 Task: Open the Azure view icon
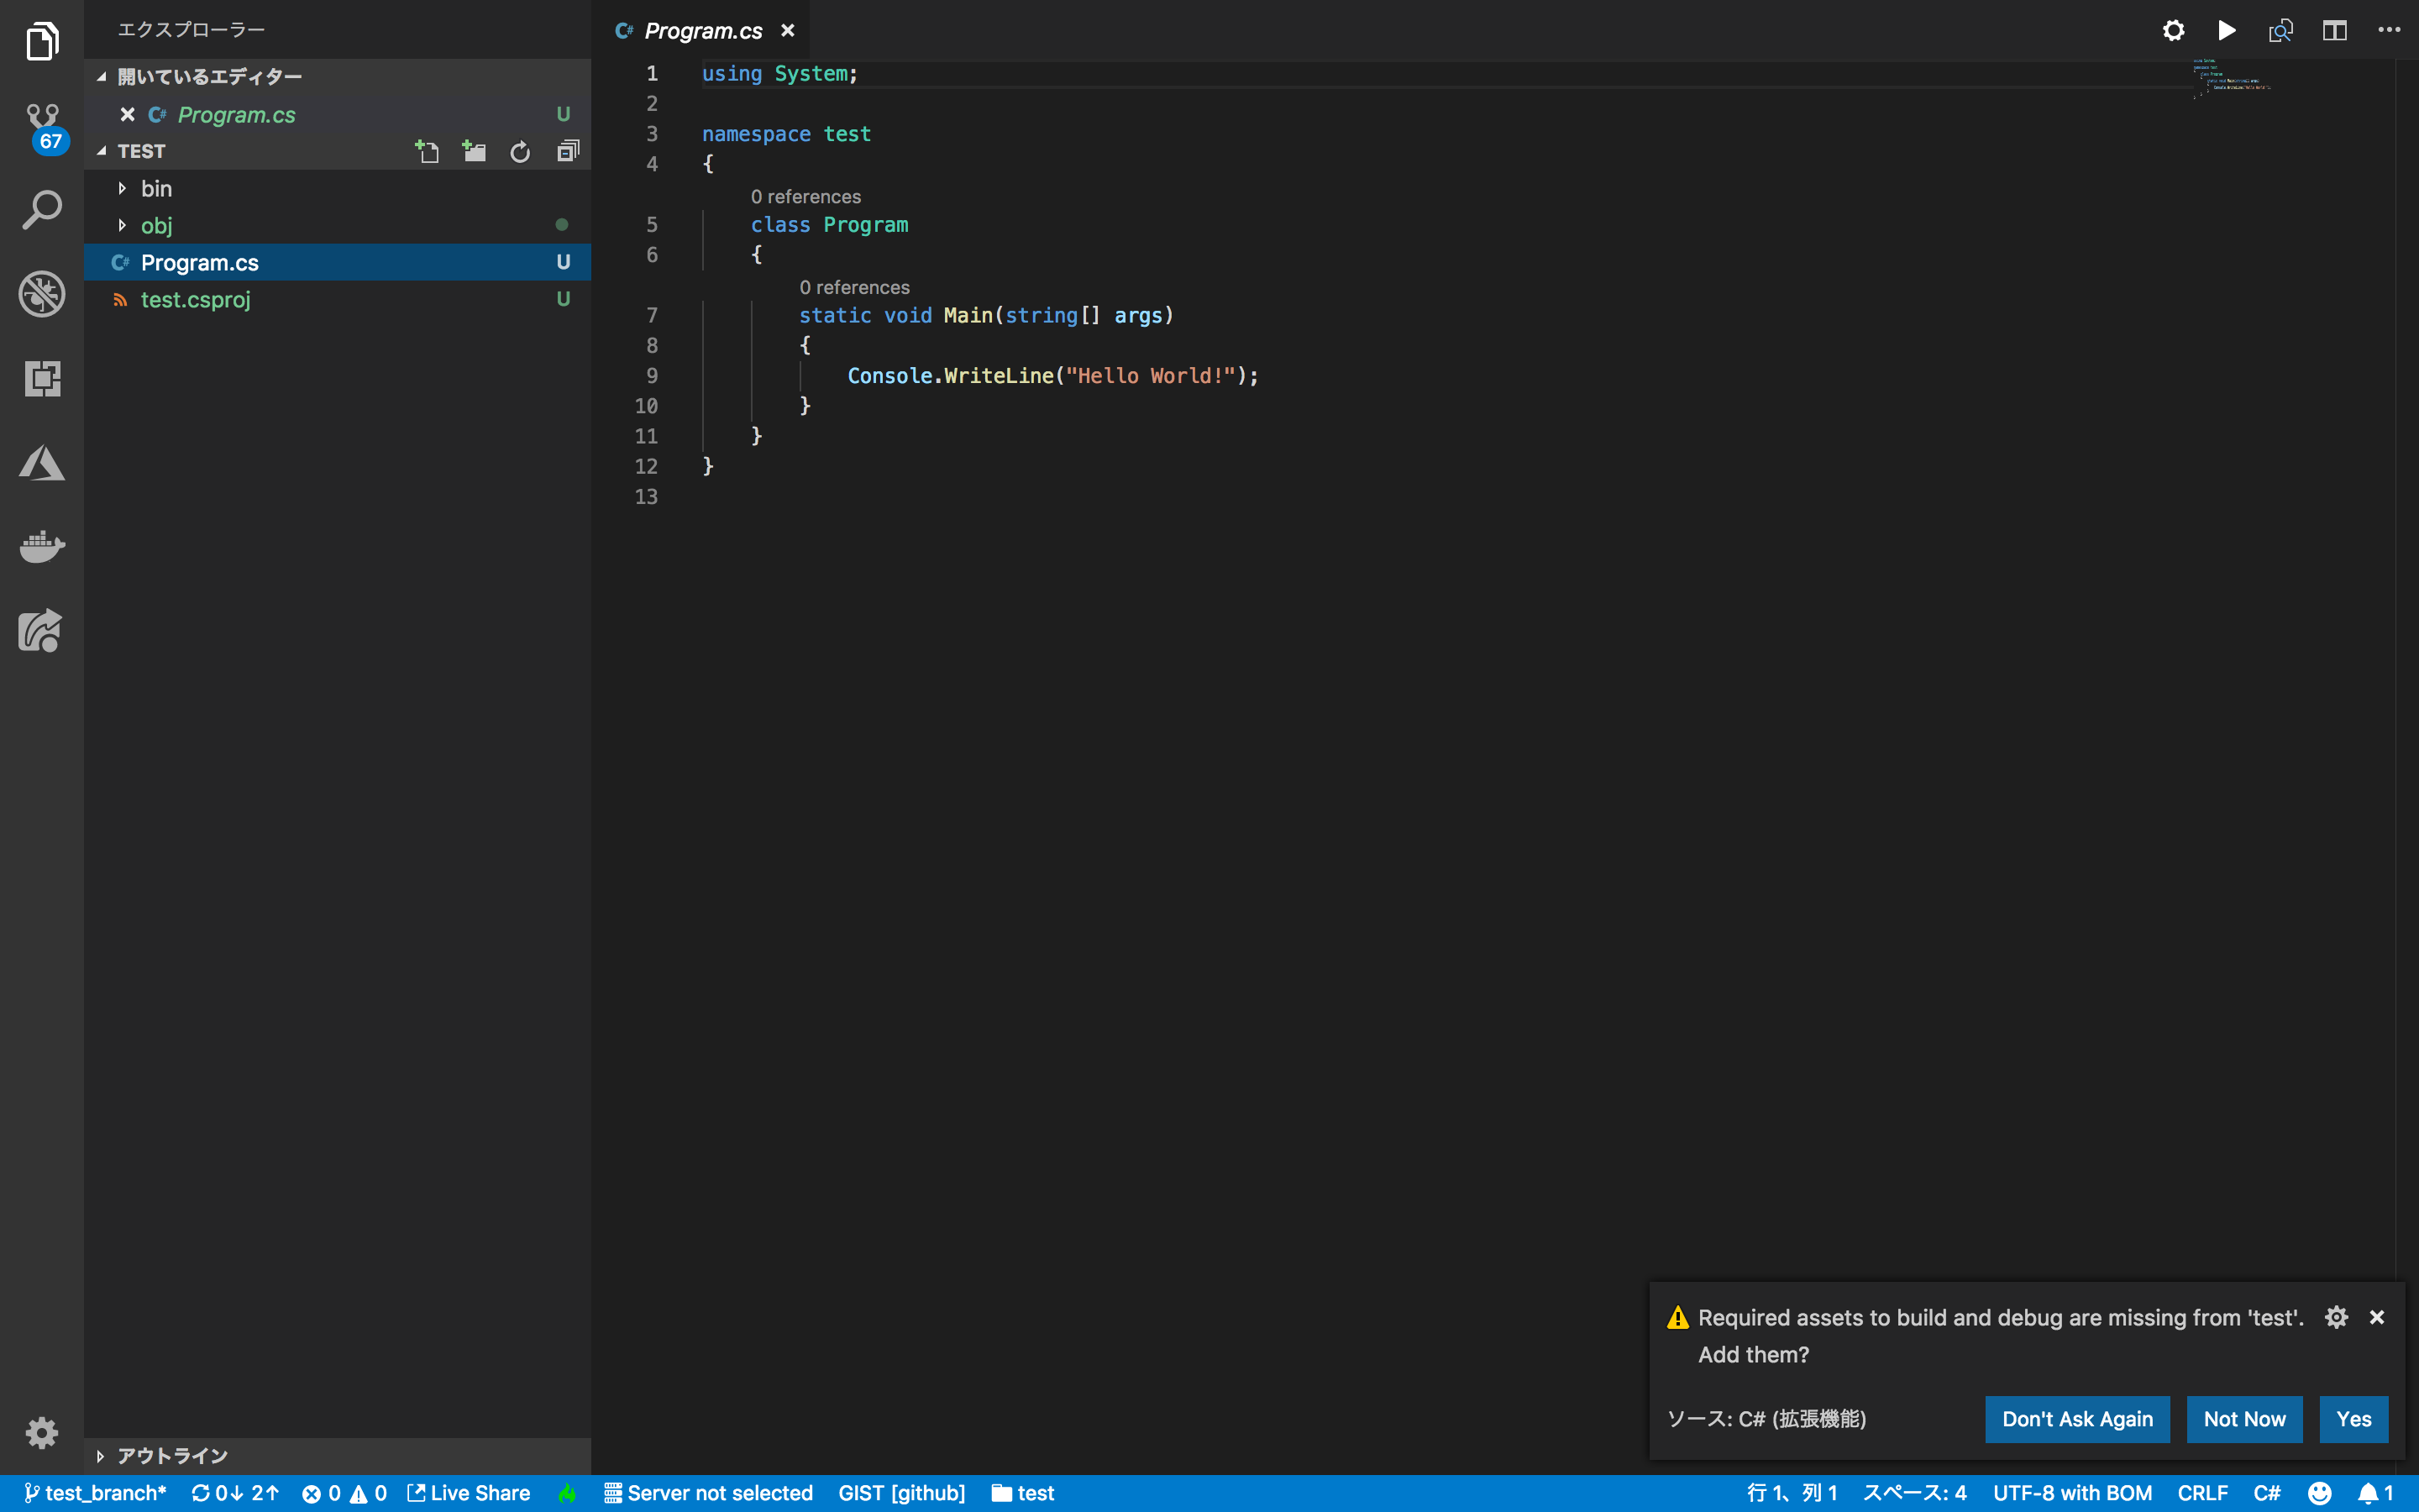pyautogui.click(x=42, y=463)
